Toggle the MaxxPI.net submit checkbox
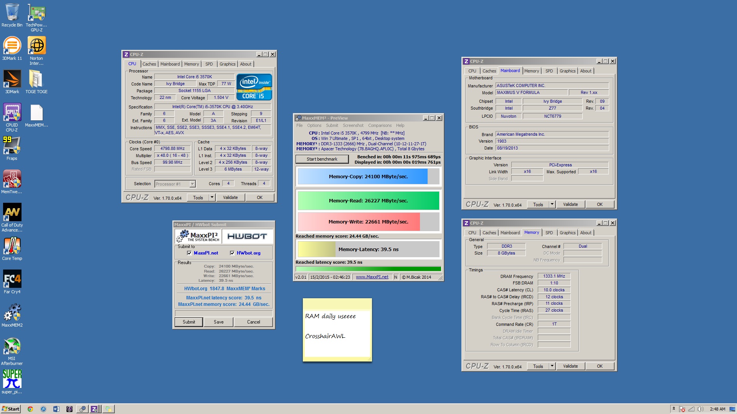Screen dimensions: 737x414 pos(189,253)
